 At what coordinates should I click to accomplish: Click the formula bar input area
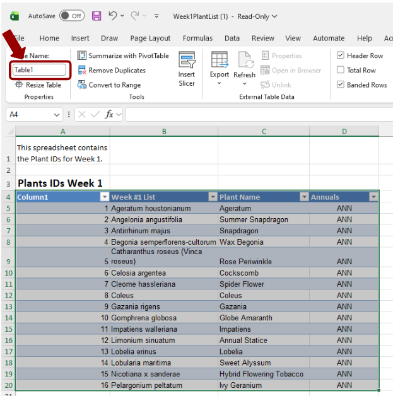[259, 115]
